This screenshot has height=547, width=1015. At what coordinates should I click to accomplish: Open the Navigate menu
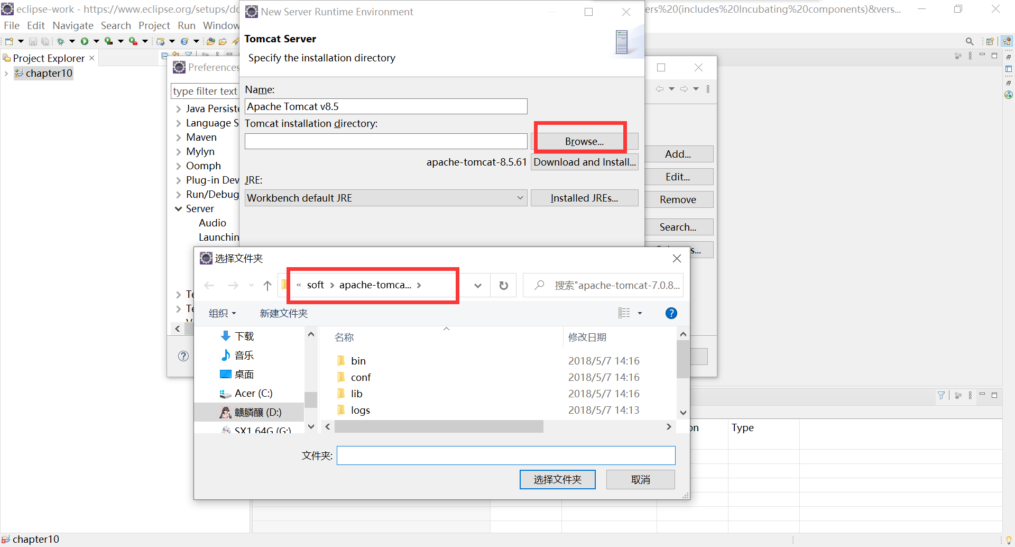[x=72, y=25]
